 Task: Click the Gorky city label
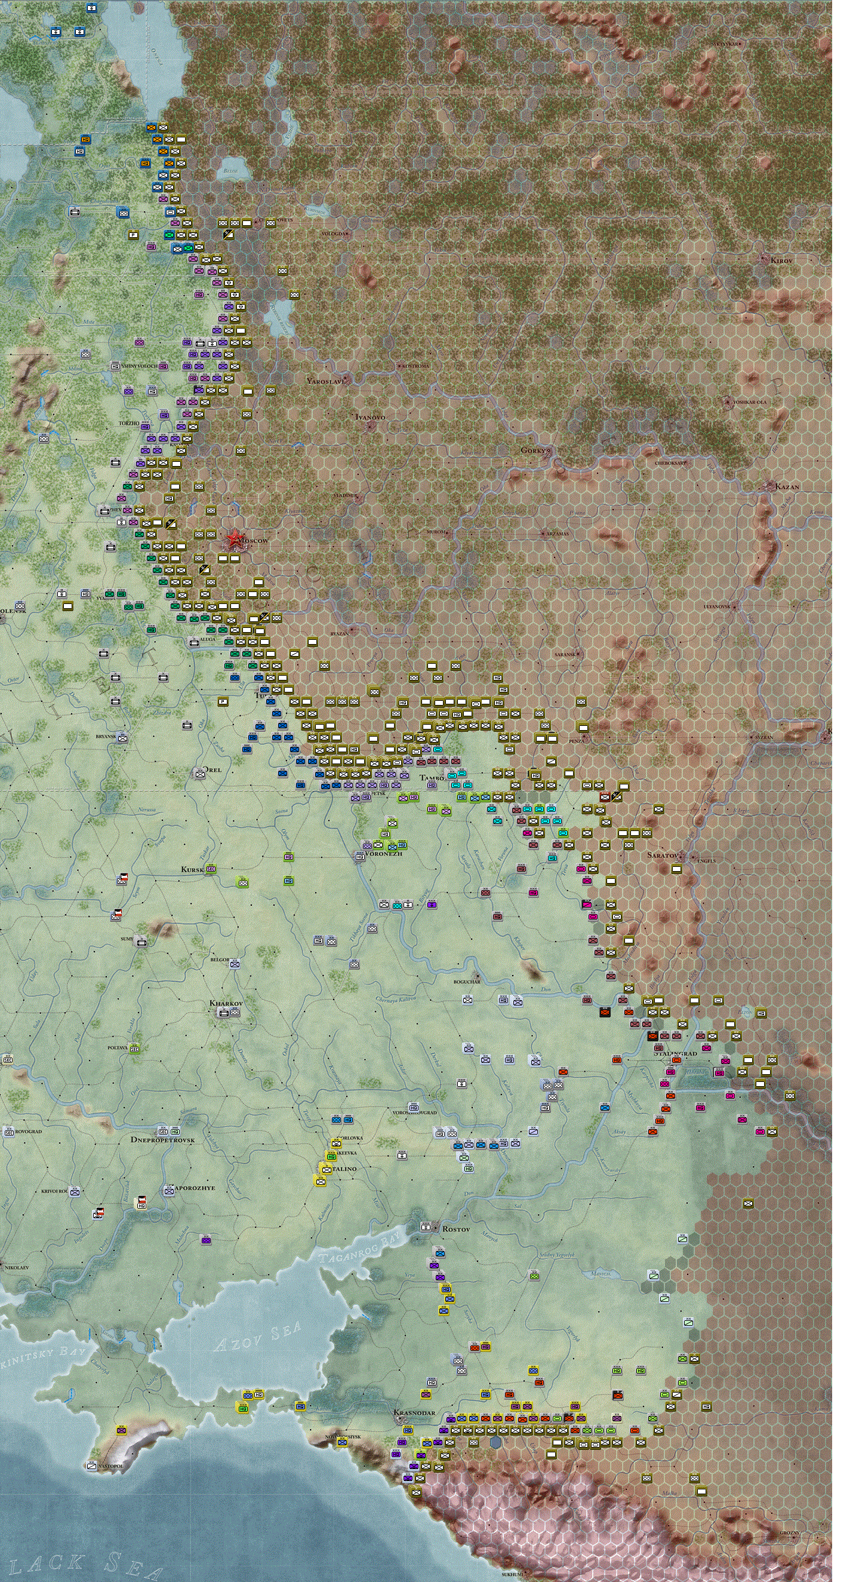(532, 450)
